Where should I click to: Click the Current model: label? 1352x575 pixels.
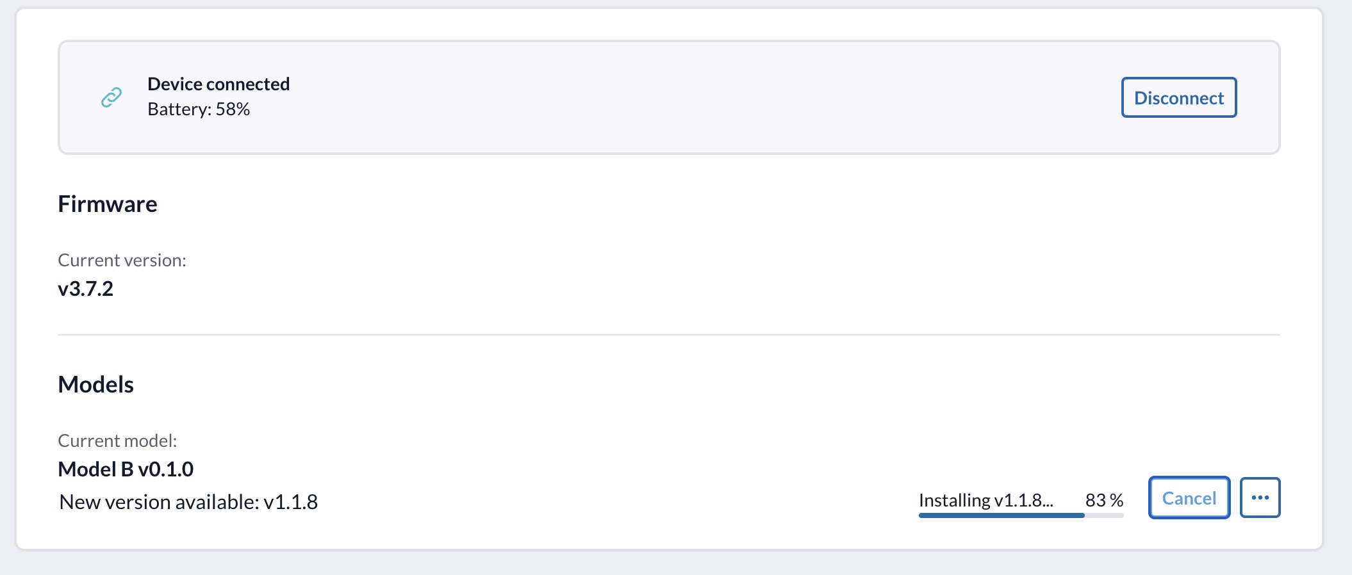tap(117, 441)
